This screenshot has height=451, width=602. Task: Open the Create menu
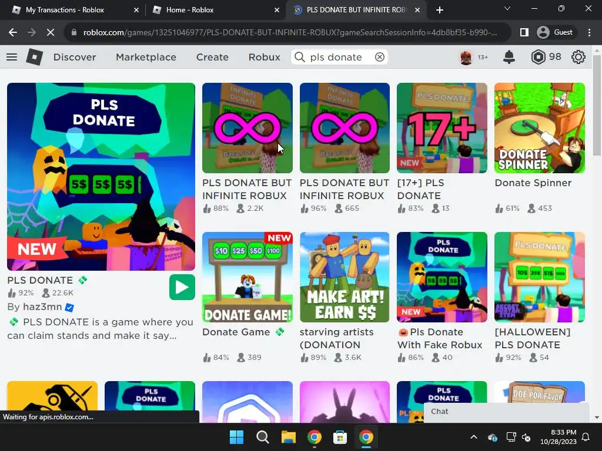(212, 57)
